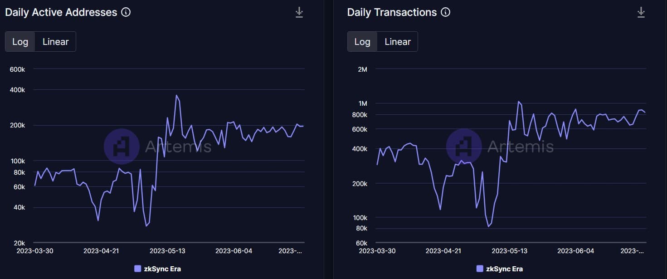Screen dimensions: 667x279
Task: Download the Daily Active Addresses chart
Action: (x=299, y=12)
